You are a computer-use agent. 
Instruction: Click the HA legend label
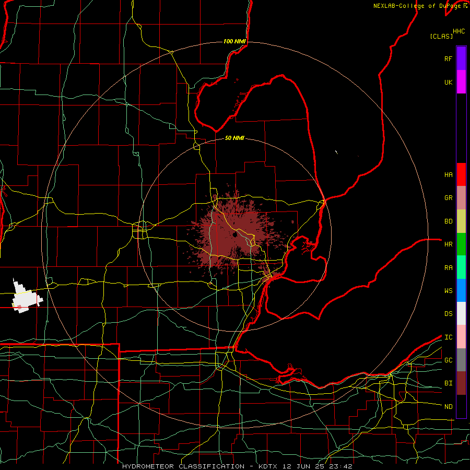[448, 174]
